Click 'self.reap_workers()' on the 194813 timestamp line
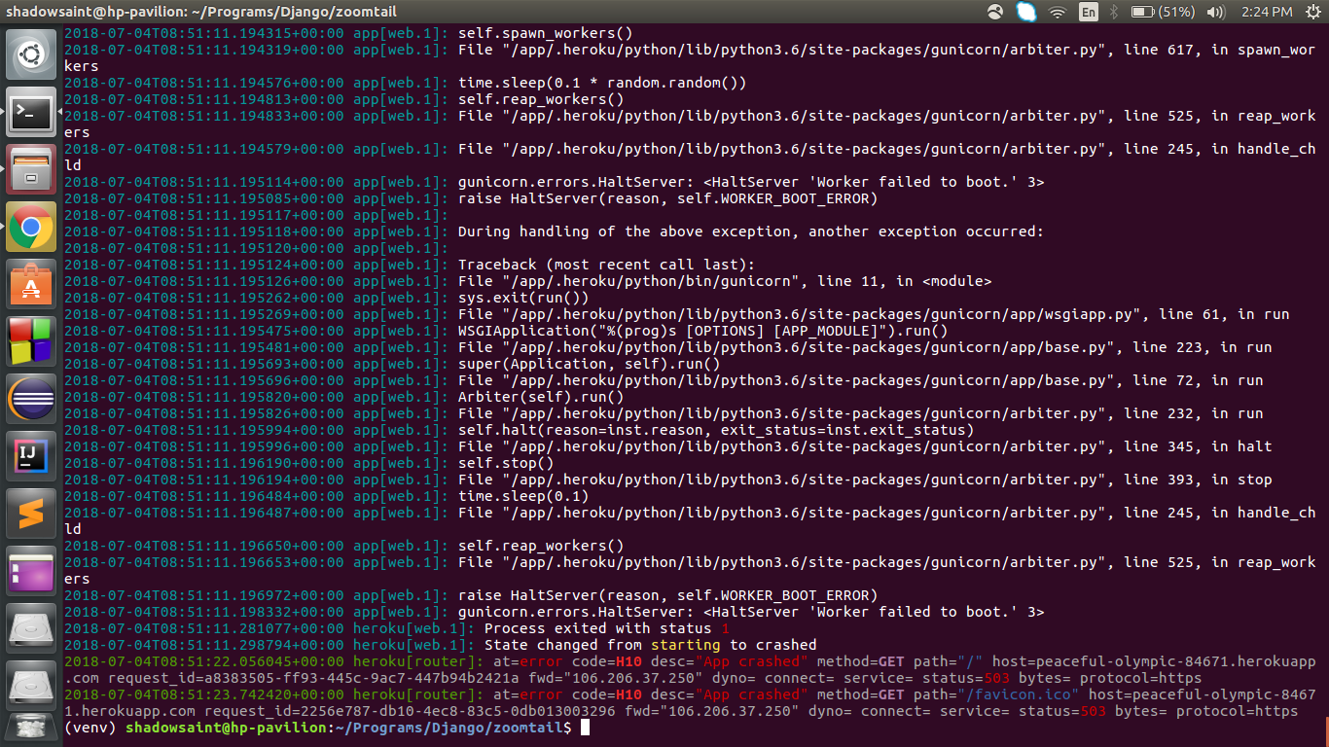 [x=540, y=99]
